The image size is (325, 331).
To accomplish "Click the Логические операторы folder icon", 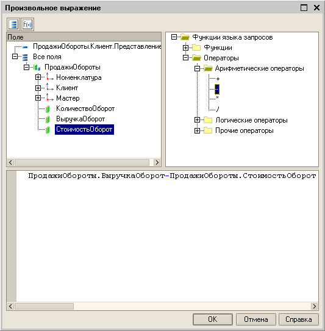I will pos(208,120).
